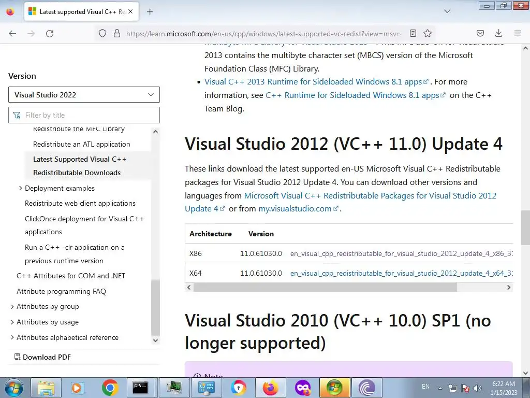Open Redistribute an ATL application
Viewport: 530px width, 398px height.
pos(81,144)
